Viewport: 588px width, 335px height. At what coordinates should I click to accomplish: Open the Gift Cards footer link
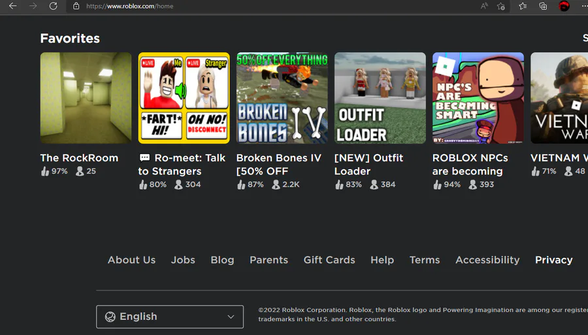click(x=329, y=260)
